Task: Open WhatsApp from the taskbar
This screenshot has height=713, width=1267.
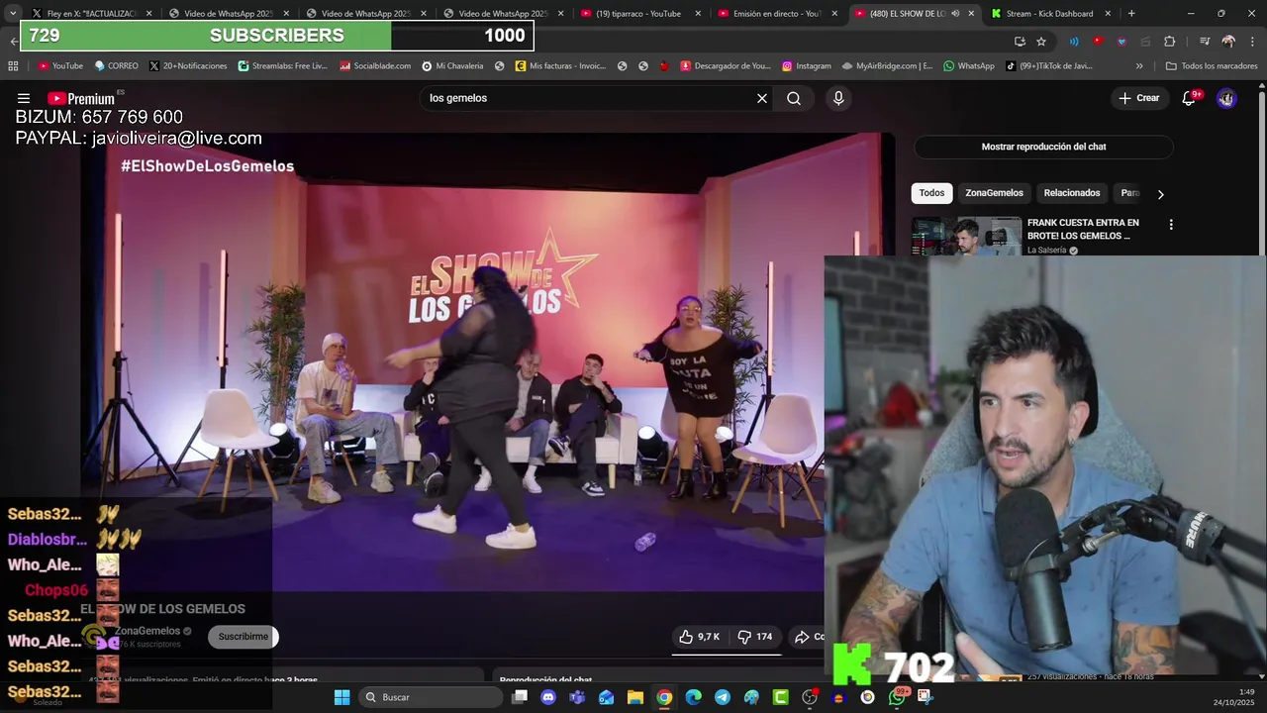Action: click(x=897, y=697)
